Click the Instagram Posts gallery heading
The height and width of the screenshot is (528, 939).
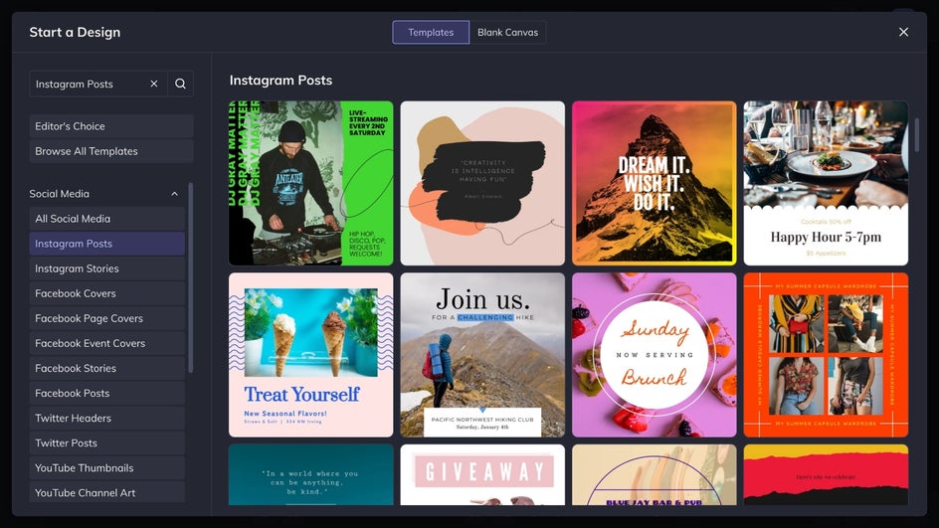pos(281,81)
